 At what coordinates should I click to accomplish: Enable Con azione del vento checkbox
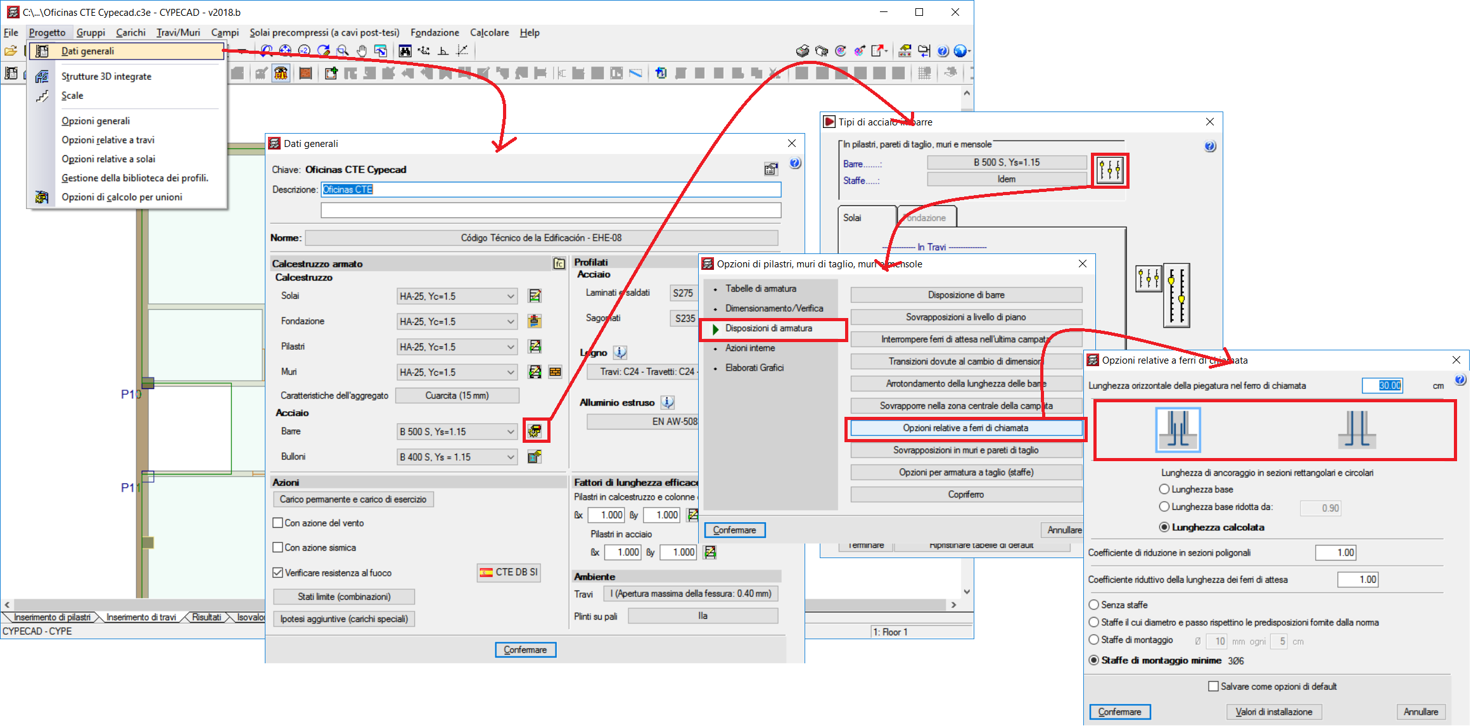coord(277,523)
